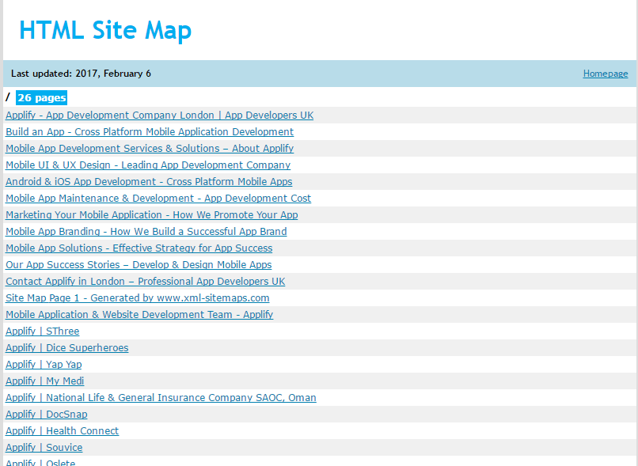Click the HTML Site Map heading

click(x=105, y=31)
